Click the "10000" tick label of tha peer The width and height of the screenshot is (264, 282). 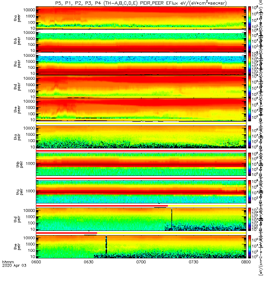[x=29, y=10]
